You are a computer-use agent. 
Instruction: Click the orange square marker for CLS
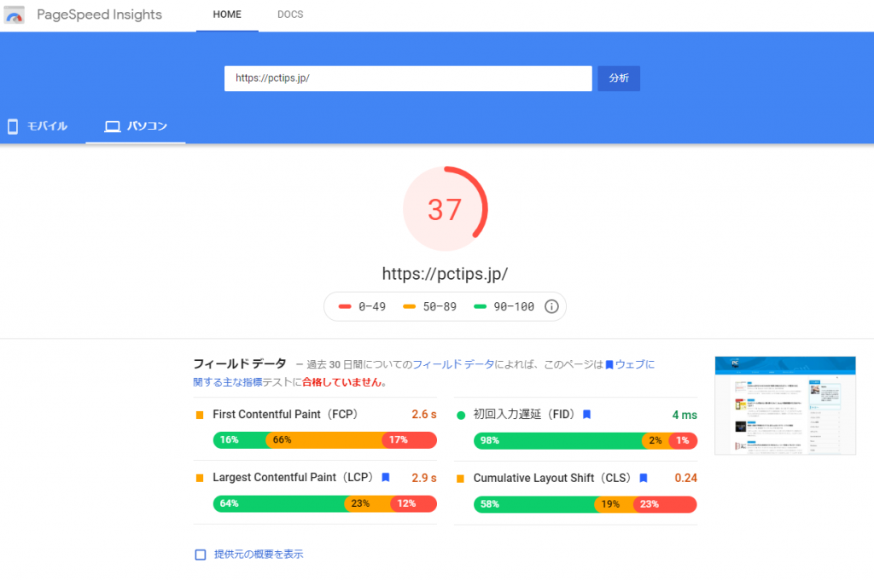pos(460,479)
